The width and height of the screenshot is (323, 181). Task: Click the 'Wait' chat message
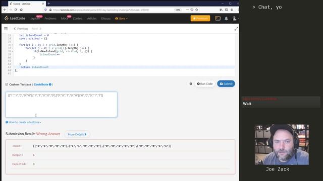247,104
